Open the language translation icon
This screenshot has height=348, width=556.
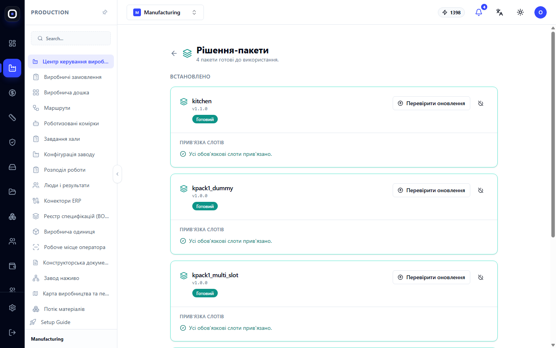pyautogui.click(x=500, y=12)
